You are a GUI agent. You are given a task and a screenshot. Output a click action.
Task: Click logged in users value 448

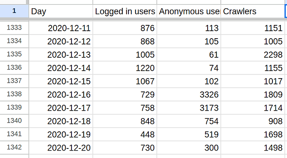coord(125,134)
